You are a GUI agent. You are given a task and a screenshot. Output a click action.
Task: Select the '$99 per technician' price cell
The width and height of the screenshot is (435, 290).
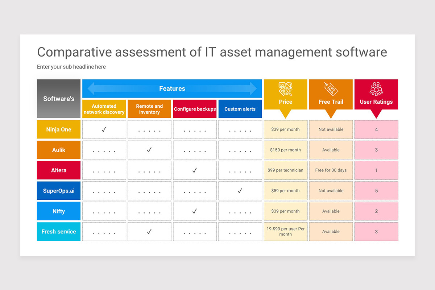point(285,170)
